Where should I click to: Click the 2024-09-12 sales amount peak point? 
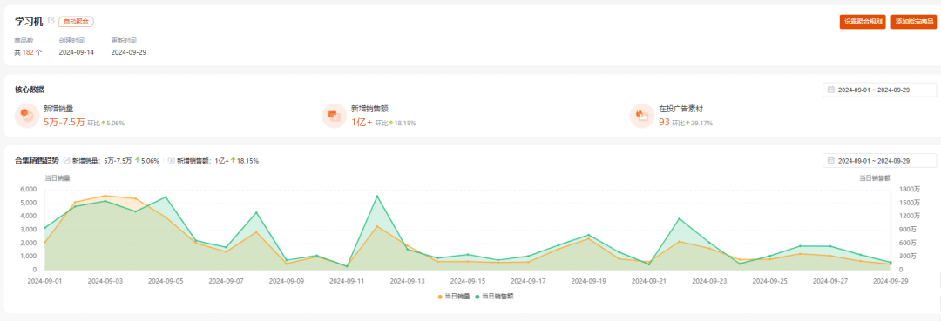377,196
